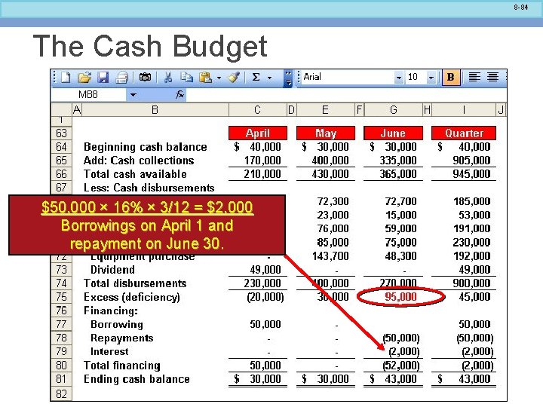543x407 pixels.
Task: Click Quarter total disbursements 900,000
Action: click(x=471, y=283)
